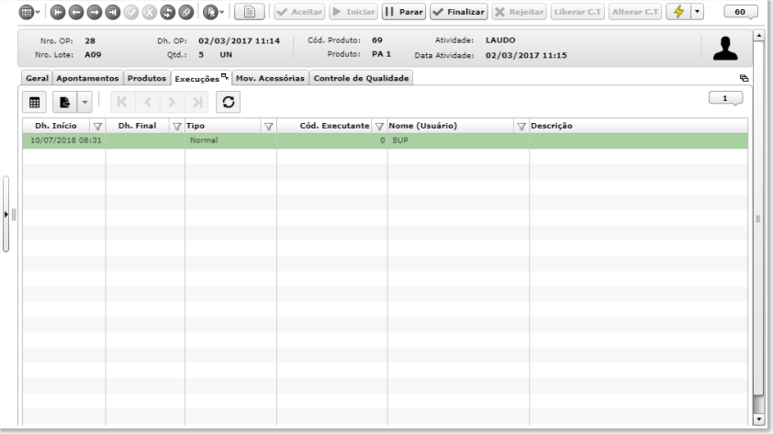
Task: Toggle the grid view table icon
Action: tap(35, 103)
